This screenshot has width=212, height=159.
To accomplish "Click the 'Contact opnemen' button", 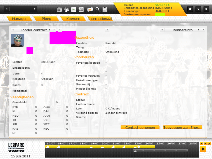I will [140, 127].
